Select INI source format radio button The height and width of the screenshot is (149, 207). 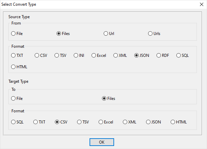76,55
